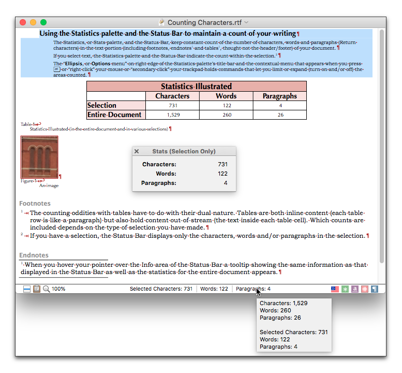Click the 'Characters:' label in Stats palette
This screenshot has width=402, height=373.
(159, 164)
